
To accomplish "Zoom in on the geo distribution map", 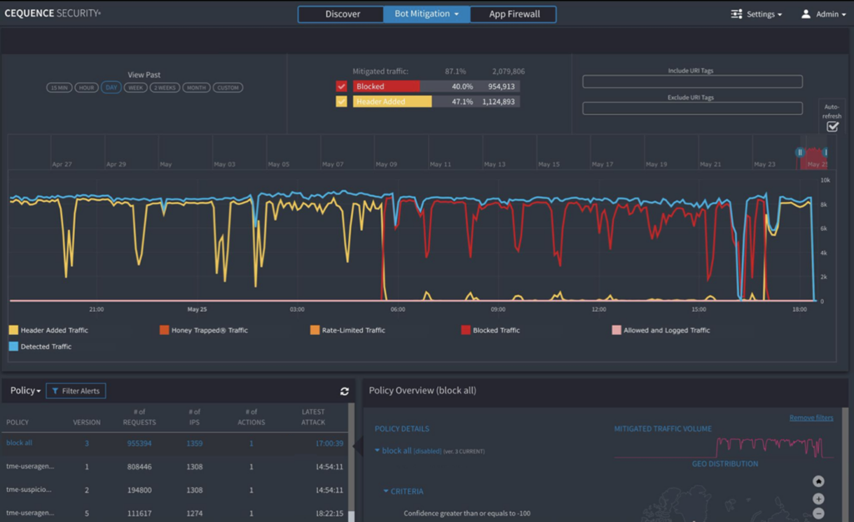I will point(818,499).
